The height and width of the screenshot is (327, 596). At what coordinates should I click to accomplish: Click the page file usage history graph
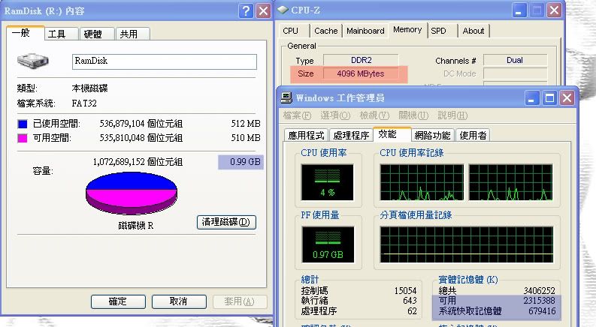point(467,244)
